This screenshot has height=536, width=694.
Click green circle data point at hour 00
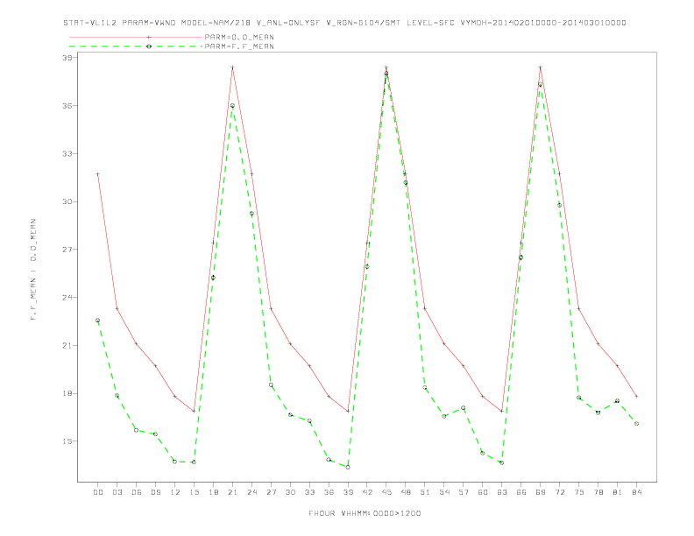(x=98, y=321)
